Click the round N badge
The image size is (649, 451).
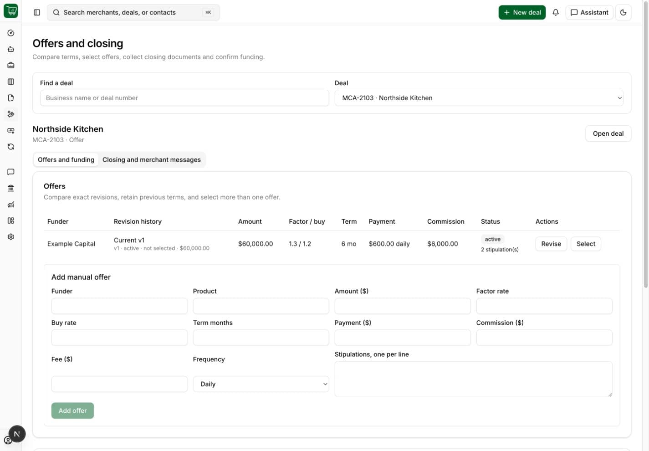(17, 434)
